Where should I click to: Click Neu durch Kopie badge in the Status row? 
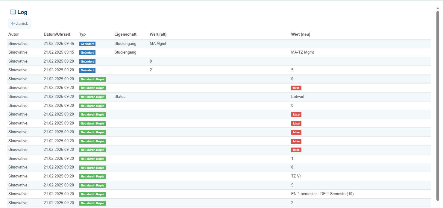click(x=92, y=97)
